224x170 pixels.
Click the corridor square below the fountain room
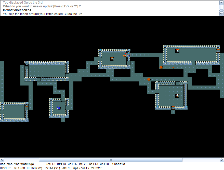click(x=63, y=120)
